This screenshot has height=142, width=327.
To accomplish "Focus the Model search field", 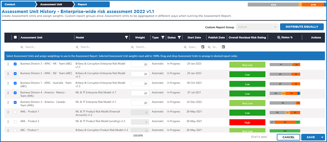I will (102, 47).
